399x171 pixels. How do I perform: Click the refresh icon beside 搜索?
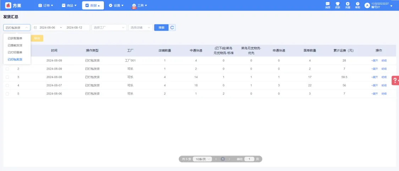tap(172, 28)
